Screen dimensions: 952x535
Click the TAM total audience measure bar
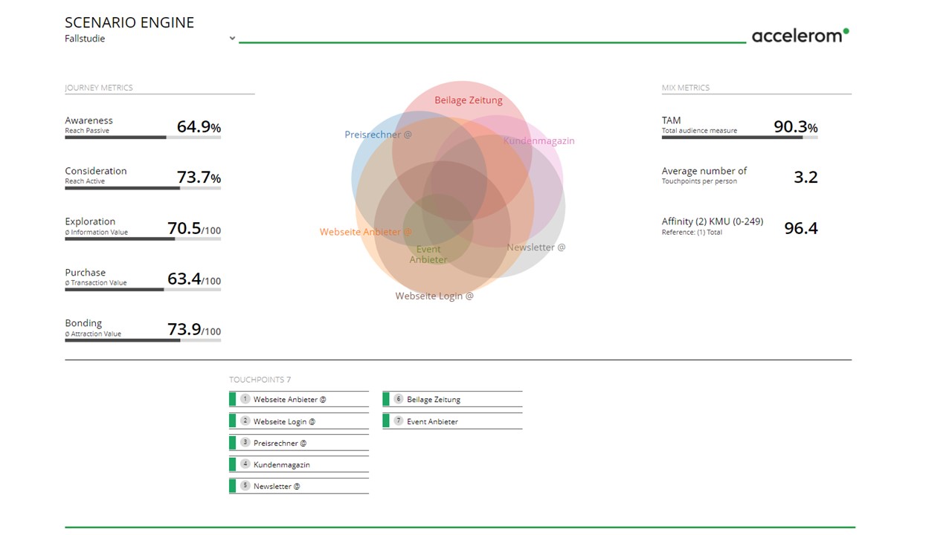coord(739,137)
